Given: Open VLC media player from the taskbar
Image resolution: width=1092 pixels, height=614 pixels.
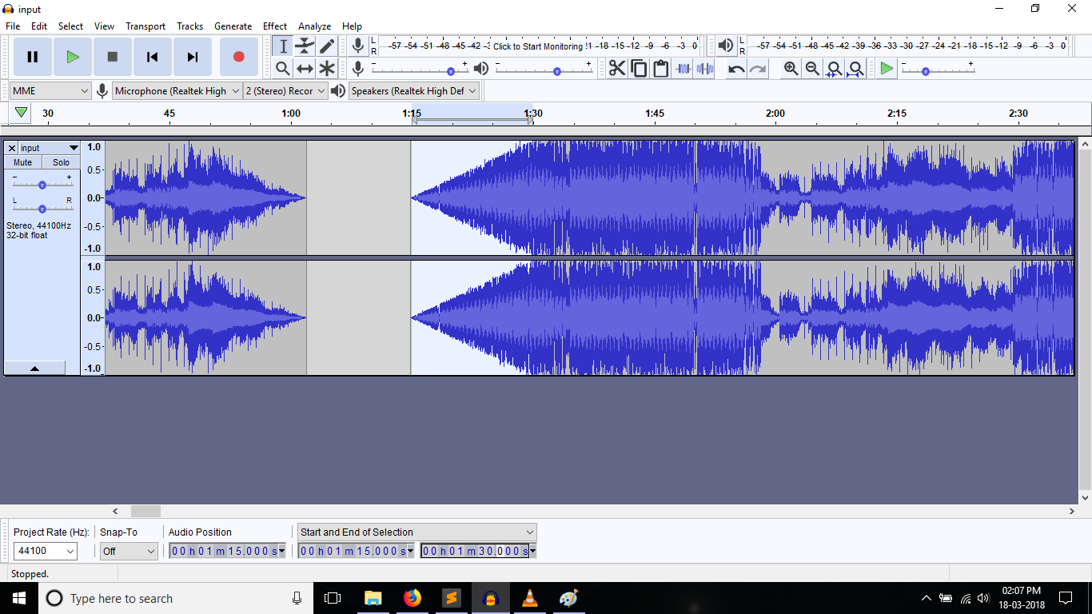Looking at the screenshot, I should pyautogui.click(x=529, y=598).
